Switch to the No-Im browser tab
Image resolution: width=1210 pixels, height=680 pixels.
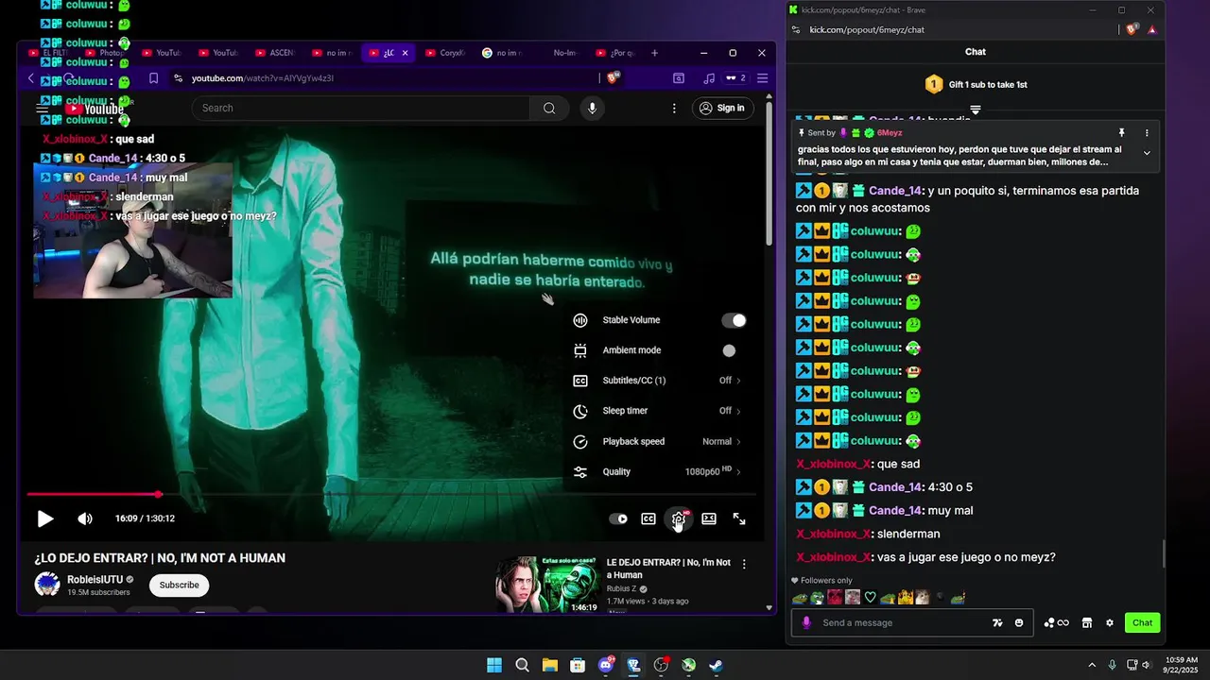[558, 53]
